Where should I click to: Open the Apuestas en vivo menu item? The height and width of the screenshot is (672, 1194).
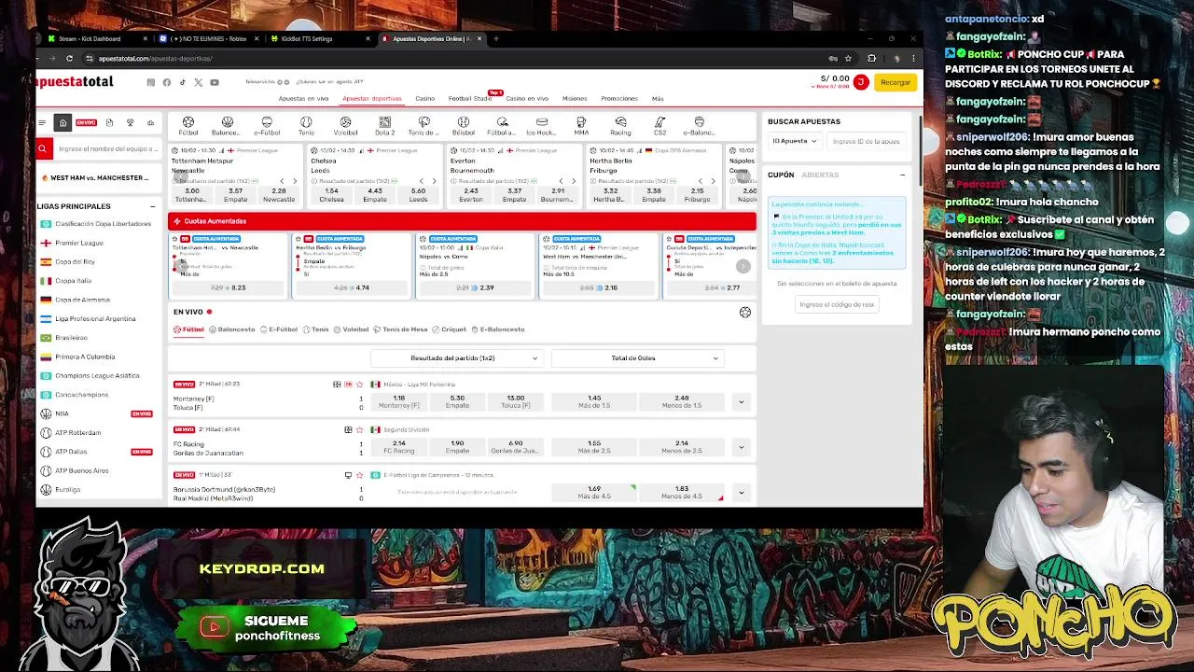pyautogui.click(x=303, y=98)
